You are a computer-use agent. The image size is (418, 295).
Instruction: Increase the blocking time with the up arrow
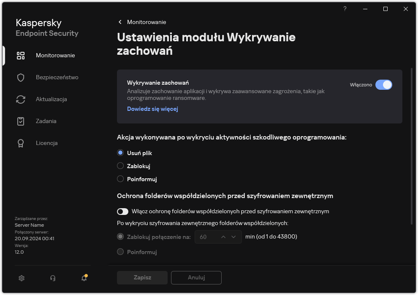click(x=223, y=237)
